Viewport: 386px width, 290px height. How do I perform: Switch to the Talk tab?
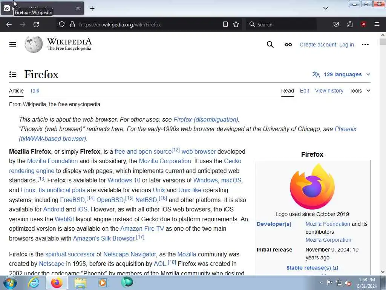[35, 91]
